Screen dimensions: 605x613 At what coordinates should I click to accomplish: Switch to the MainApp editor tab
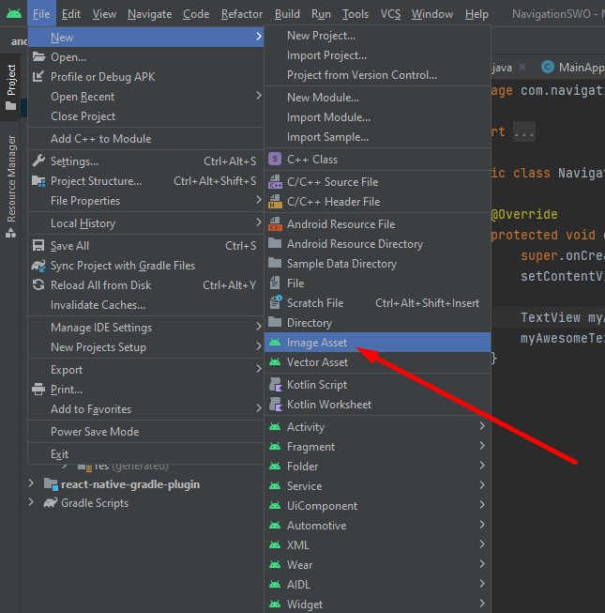pos(574,68)
